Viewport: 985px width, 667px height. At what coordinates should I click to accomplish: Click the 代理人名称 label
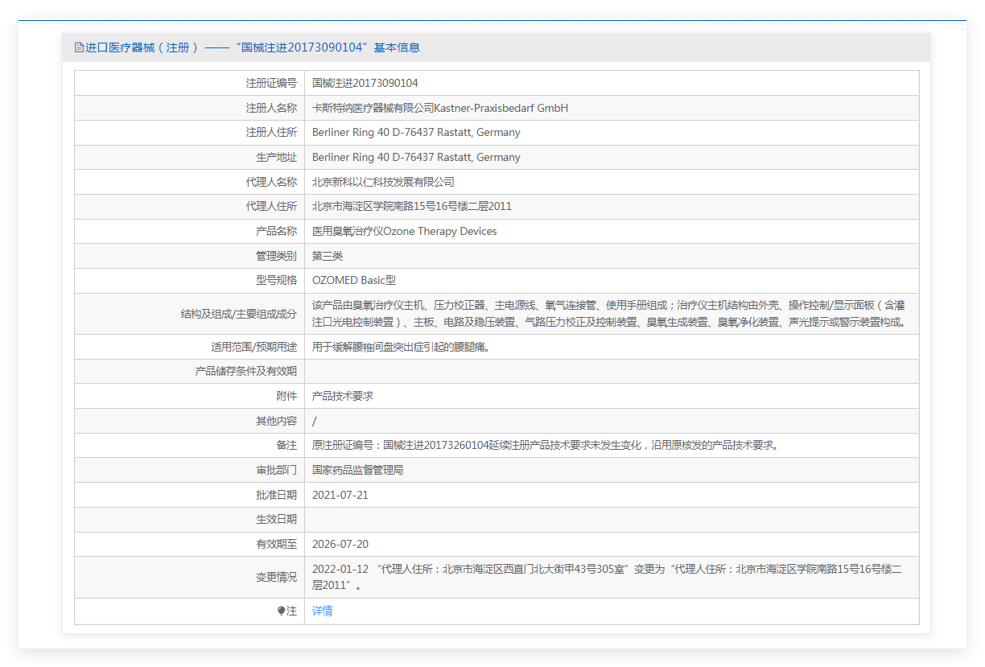271,182
